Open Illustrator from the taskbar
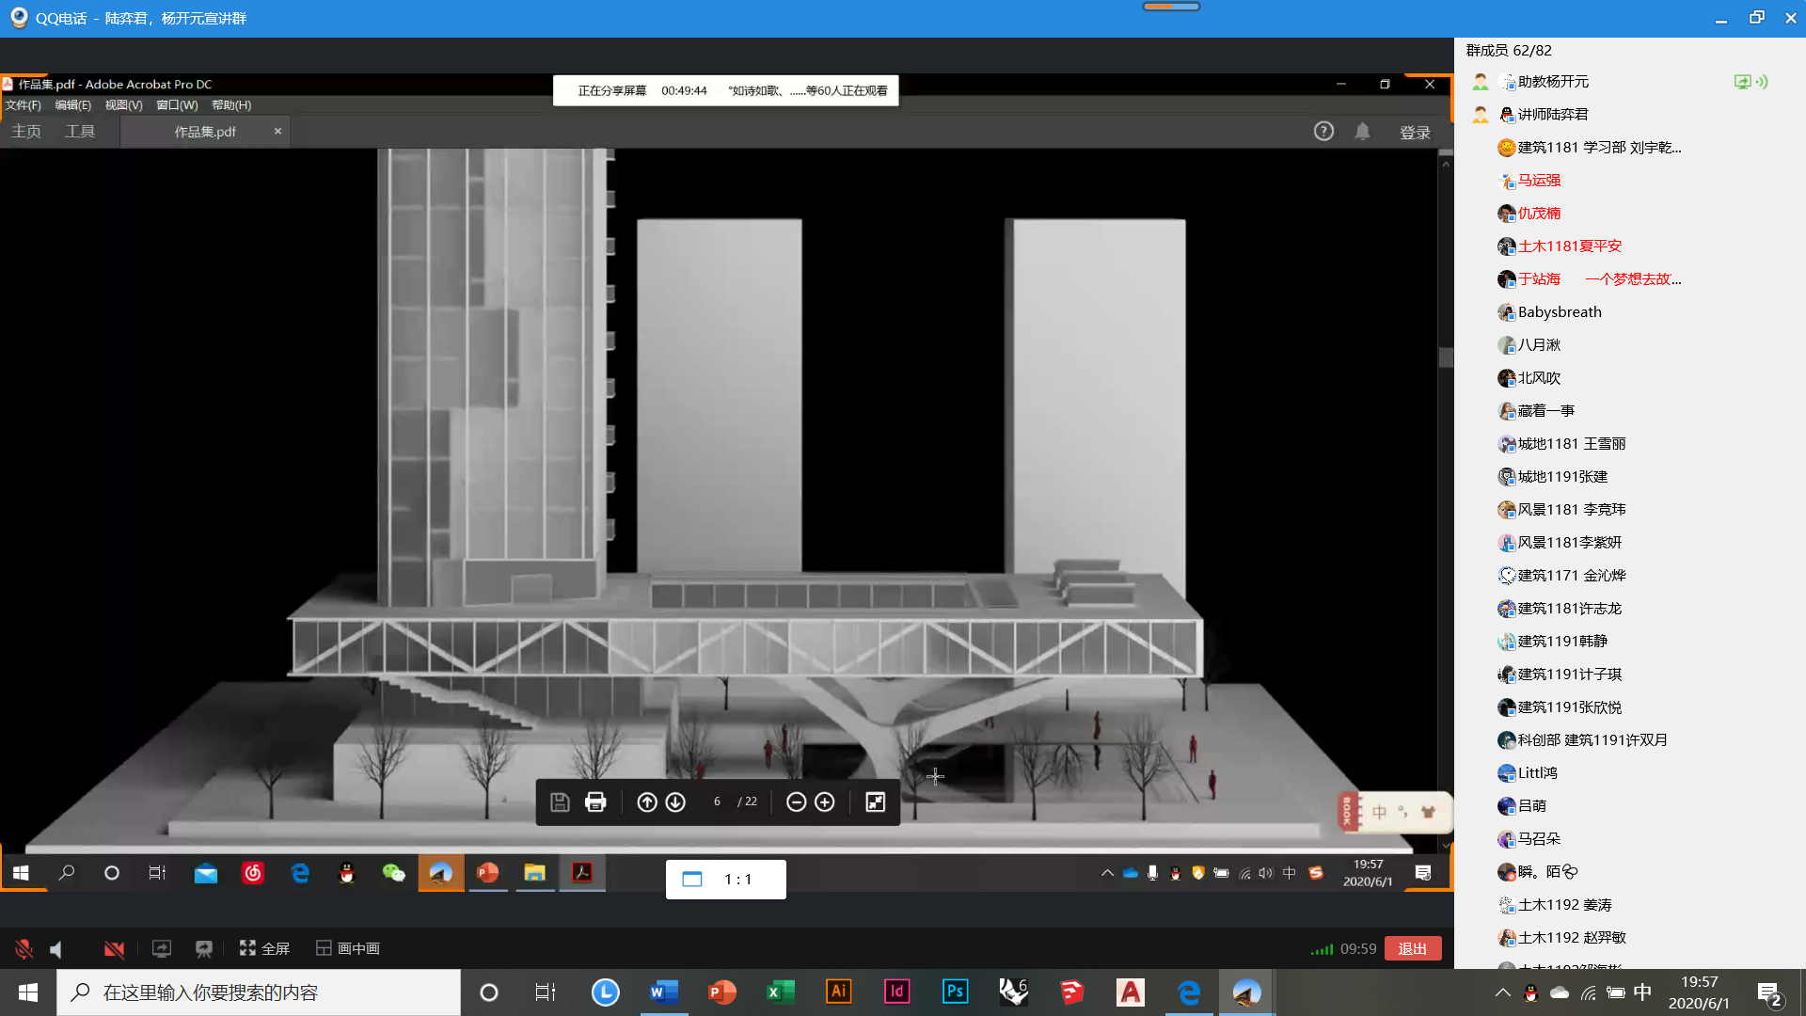Viewport: 1806px width, 1016px height. (x=838, y=992)
